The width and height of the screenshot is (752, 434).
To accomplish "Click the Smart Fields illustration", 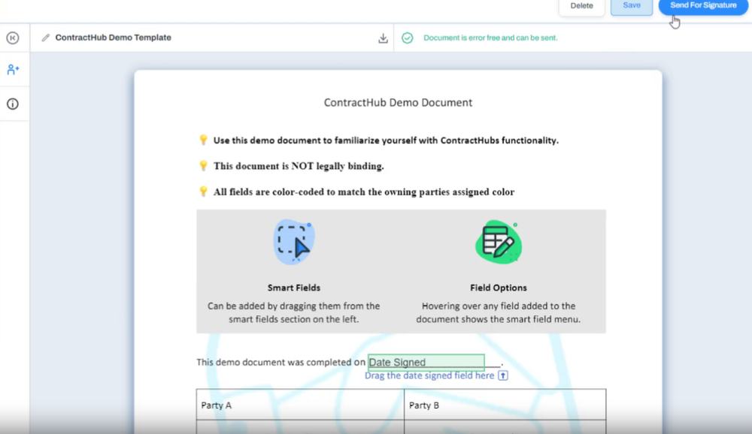I will pos(294,242).
